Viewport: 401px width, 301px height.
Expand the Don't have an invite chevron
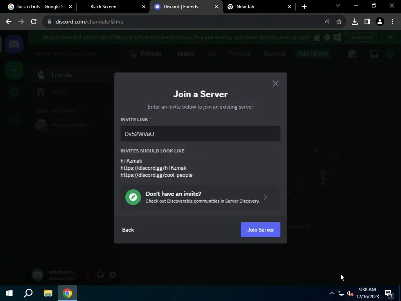tap(266, 197)
